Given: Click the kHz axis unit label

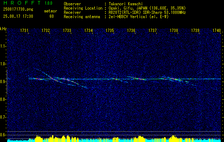Looking at the screenshot, I should [3, 29].
